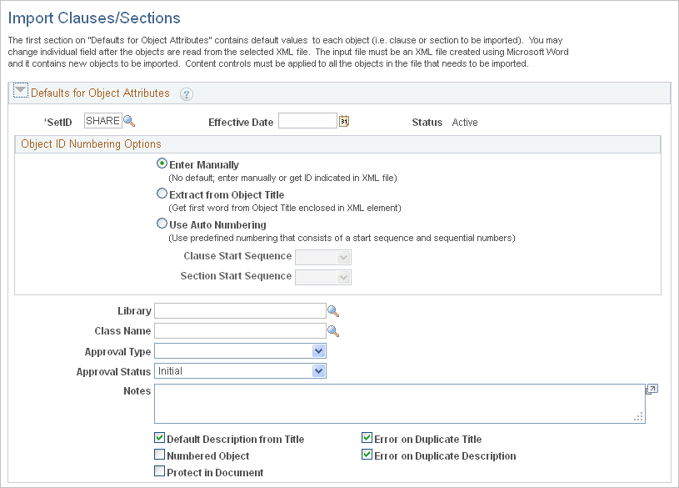Select the Enter Manually radio button
The image size is (679, 488).
(162, 164)
